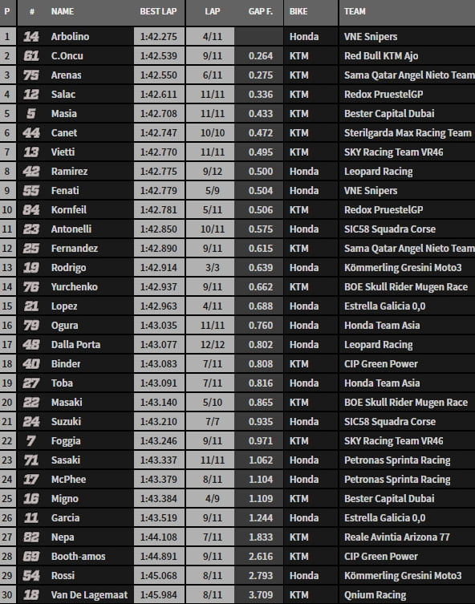Screen dimensions: 475x604
Task: Open rider name Dalla Porta
Action: coord(76,345)
